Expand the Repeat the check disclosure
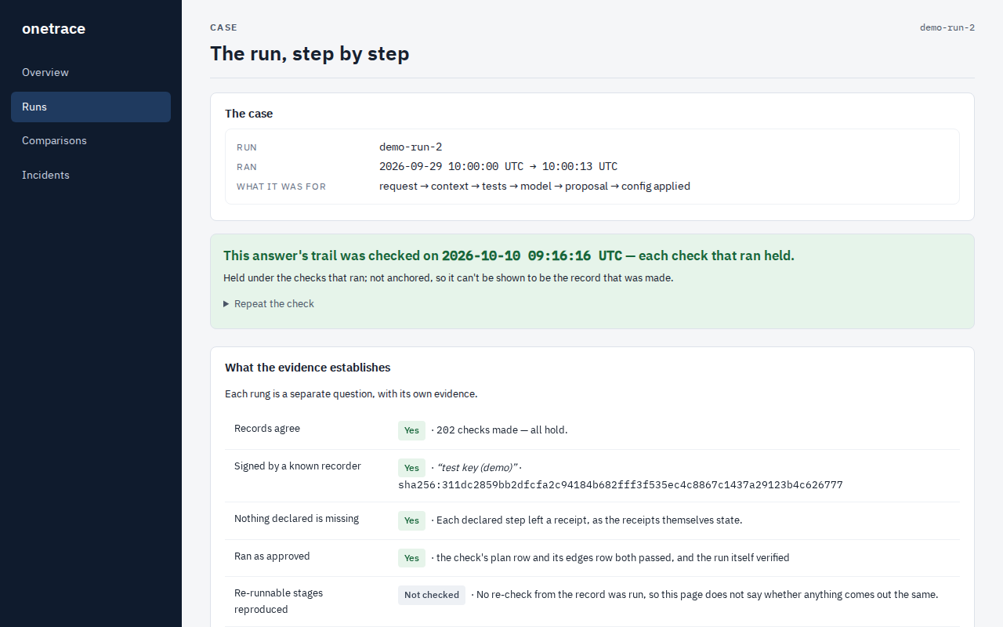The image size is (1003, 627). pos(269,304)
